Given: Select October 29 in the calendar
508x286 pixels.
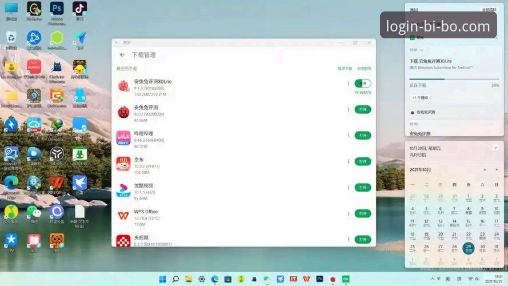Looking at the screenshot, I should click(469, 248).
